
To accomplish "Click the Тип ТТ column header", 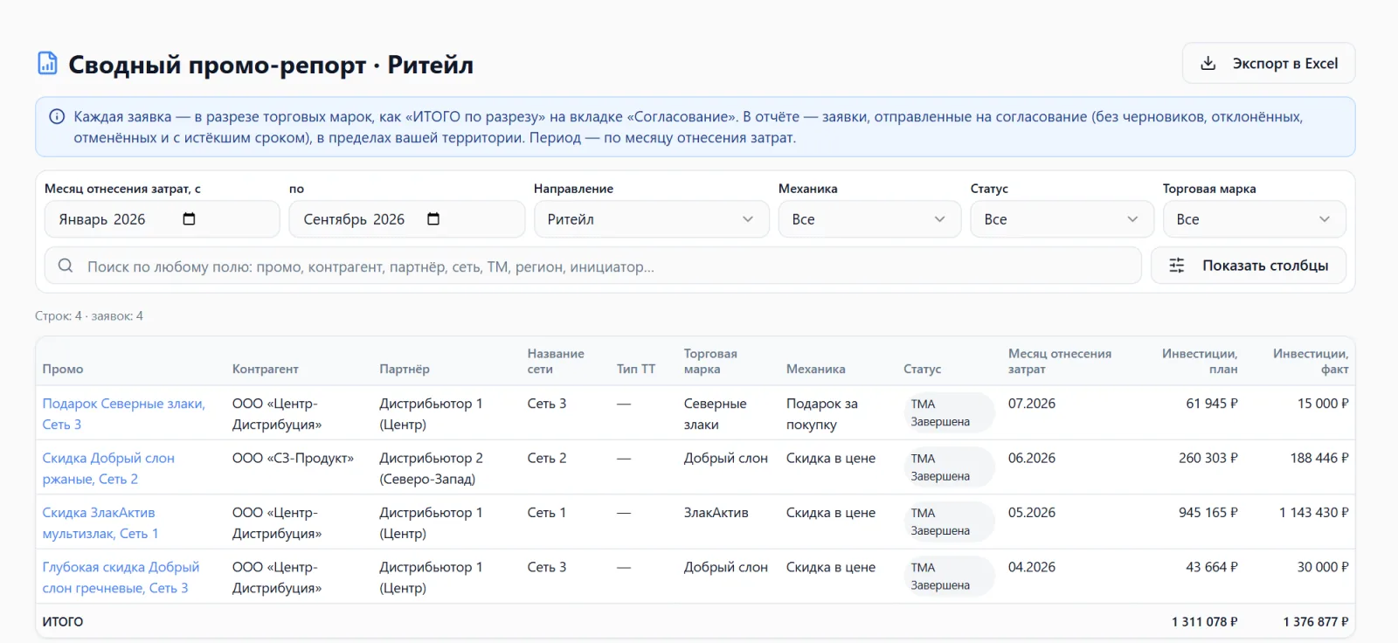I will pyautogui.click(x=636, y=369).
